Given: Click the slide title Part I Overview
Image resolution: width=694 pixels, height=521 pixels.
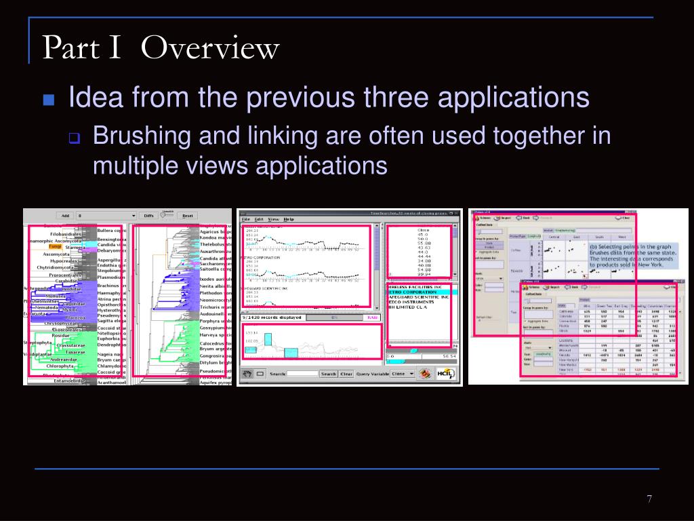Looking at the screenshot, I should [x=161, y=47].
